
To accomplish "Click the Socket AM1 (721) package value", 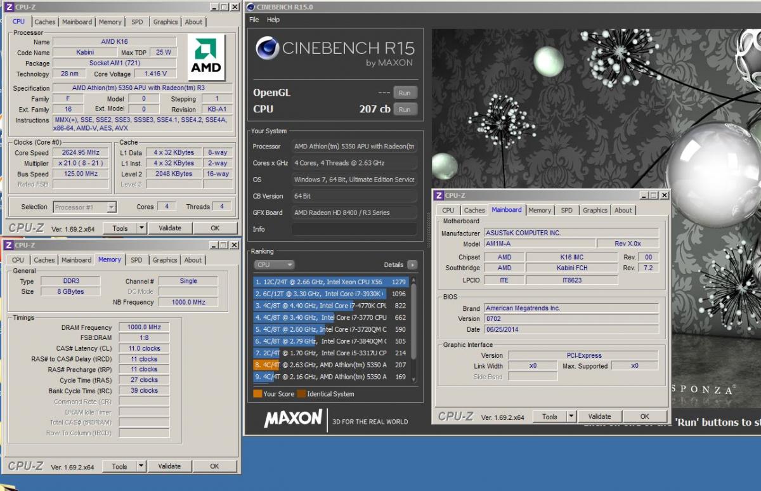I will (x=115, y=63).
